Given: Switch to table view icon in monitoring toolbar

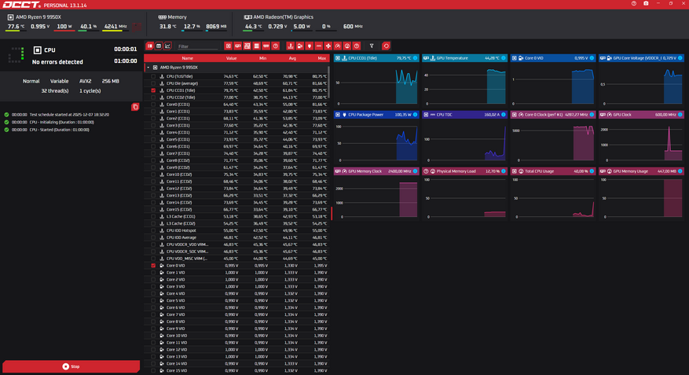Looking at the screenshot, I should 159,46.
